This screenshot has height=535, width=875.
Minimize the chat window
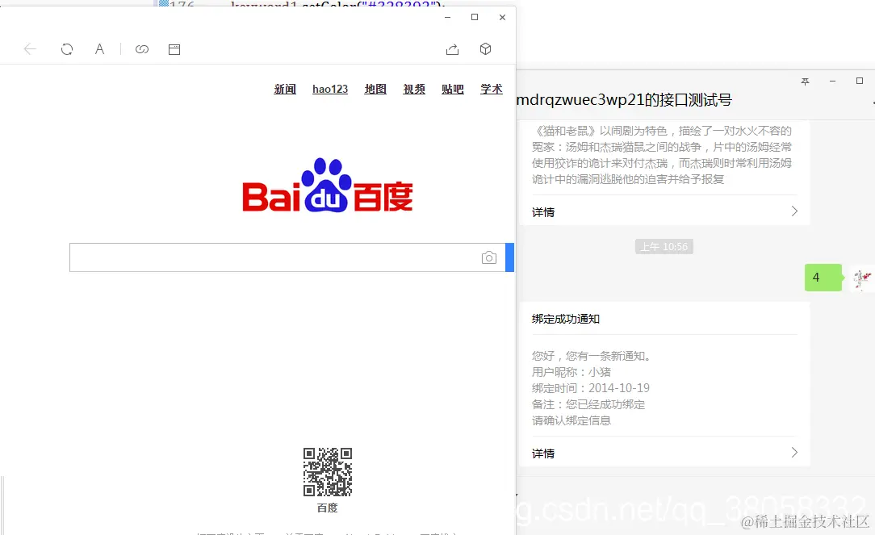832,82
